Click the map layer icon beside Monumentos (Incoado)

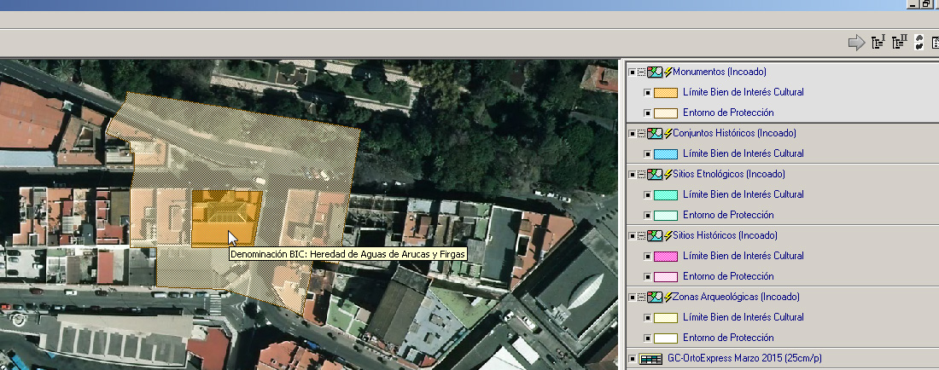(655, 72)
